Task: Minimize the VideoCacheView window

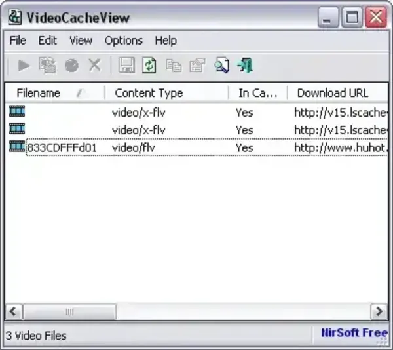Action: click(328, 17)
